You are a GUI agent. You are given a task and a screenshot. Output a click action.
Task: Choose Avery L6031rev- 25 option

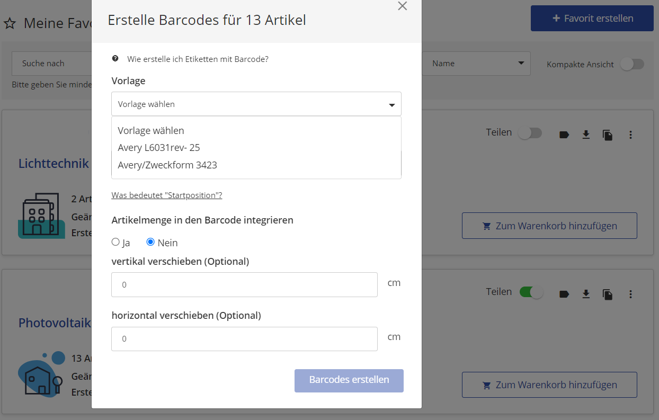point(159,148)
